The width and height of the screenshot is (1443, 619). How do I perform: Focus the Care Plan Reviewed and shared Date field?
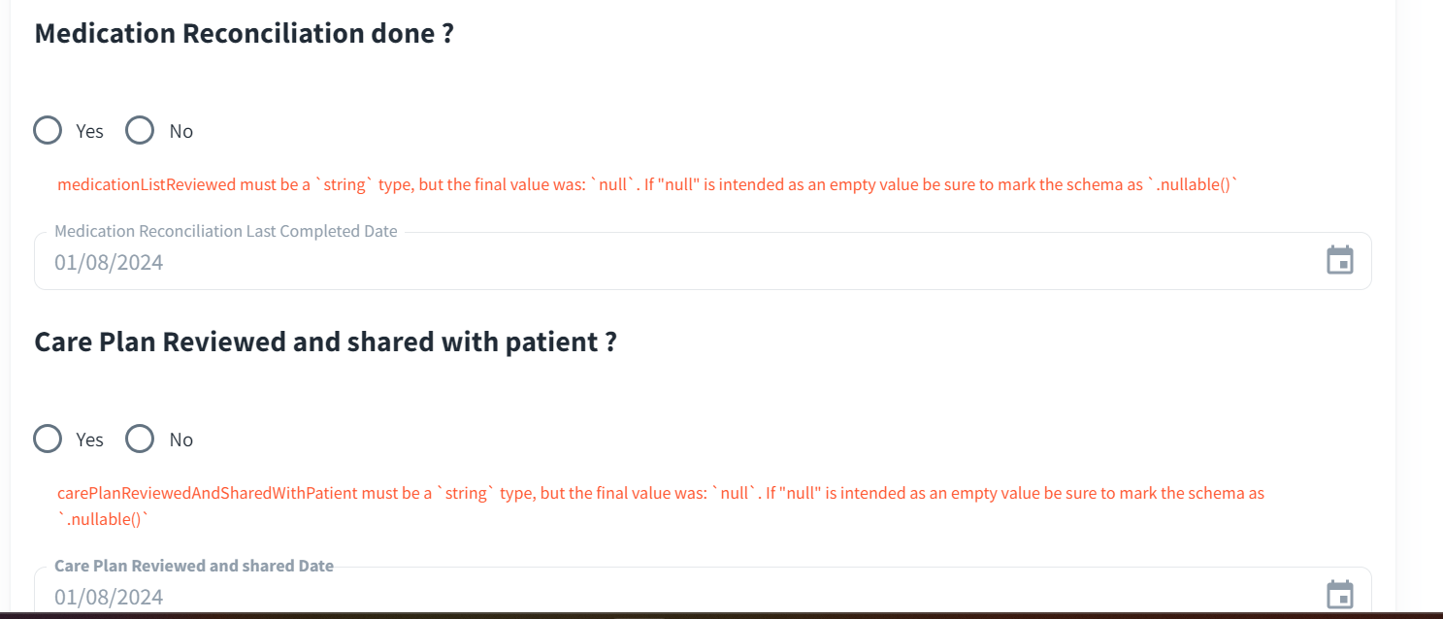[x=679, y=596]
